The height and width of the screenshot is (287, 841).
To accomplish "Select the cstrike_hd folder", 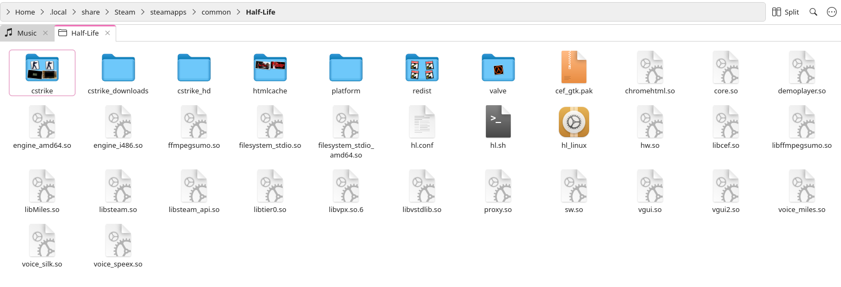I will pos(194,67).
